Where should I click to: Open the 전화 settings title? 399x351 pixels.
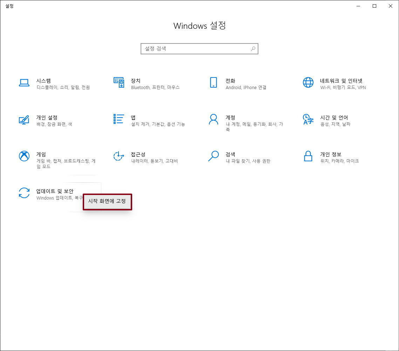point(230,81)
